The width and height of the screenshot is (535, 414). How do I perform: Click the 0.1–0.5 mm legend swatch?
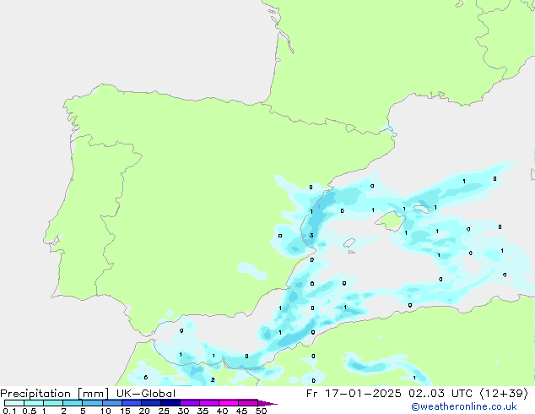14,403
